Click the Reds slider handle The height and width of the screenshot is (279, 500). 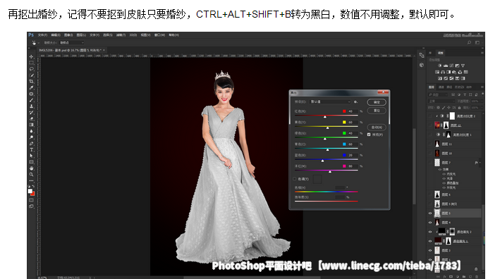[x=325, y=117]
